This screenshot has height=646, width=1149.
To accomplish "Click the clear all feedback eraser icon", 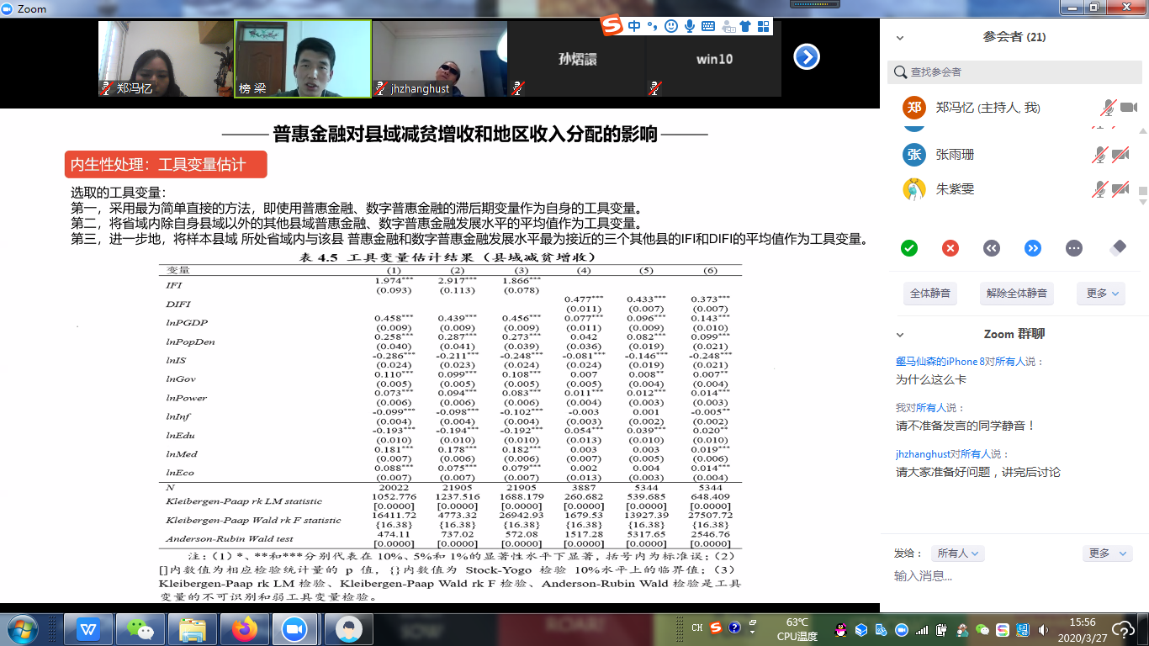I will [x=1117, y=247].
